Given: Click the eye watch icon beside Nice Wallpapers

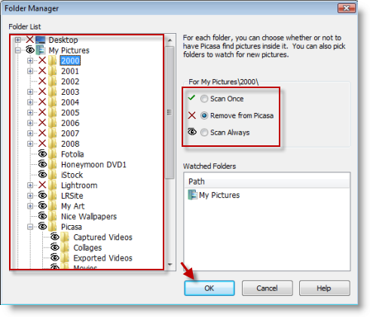Looking at the screenshot, I should 42,216.
